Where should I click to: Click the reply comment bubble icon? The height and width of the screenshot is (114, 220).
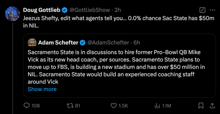tap(27, 106)
